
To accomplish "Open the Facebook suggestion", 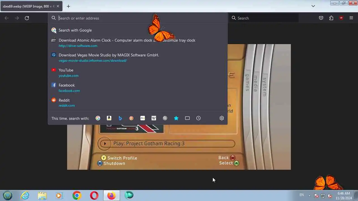I will point(138,88).
